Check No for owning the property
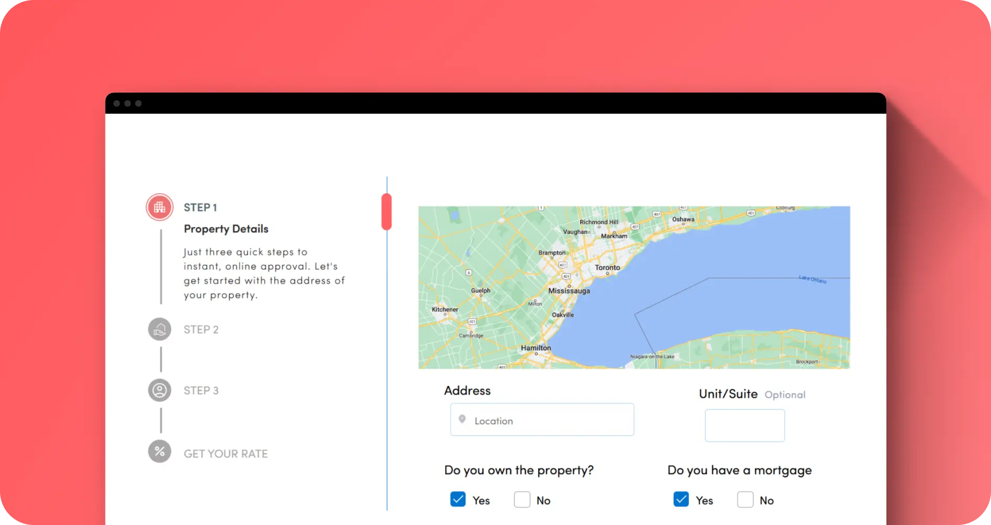Screen dimensions: 991x525 (x=522, y=499)
